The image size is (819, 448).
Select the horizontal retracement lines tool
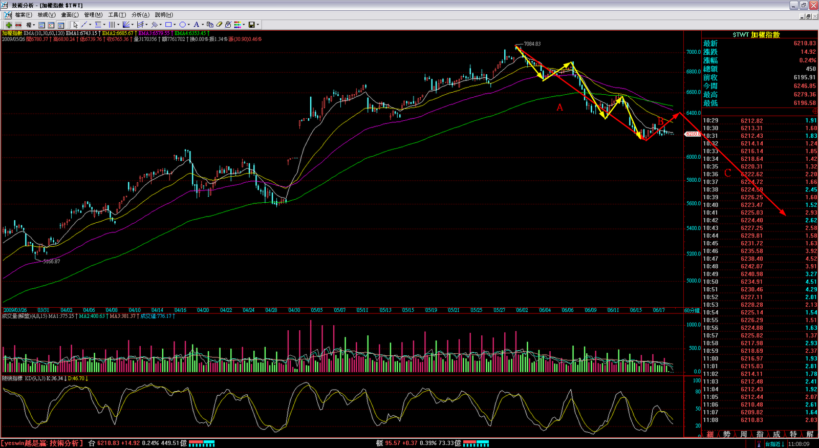(98, 25)
